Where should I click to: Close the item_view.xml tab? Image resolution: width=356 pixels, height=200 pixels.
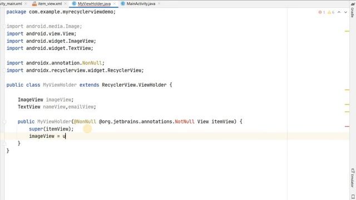click(66, 4)
